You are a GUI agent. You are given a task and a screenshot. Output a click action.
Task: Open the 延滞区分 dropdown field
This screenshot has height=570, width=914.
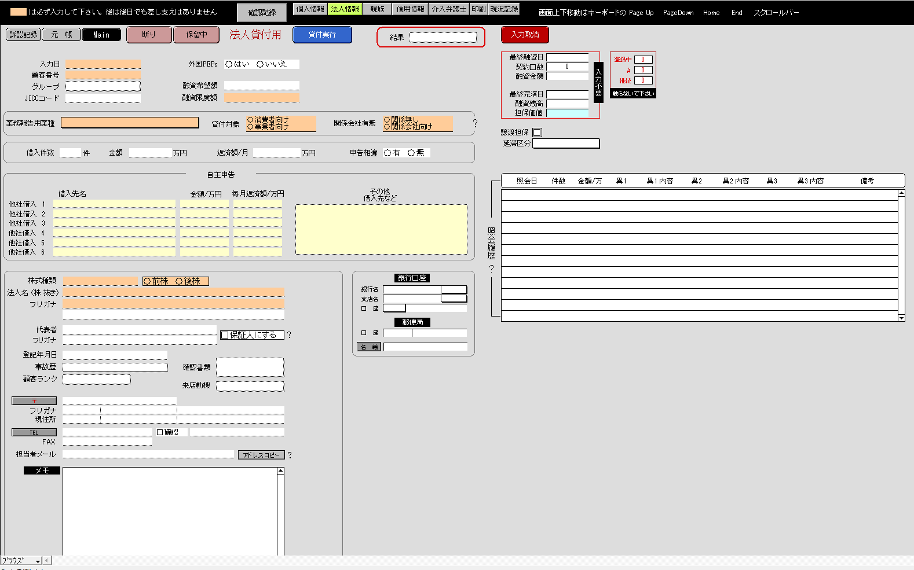pyautogui.click(x=566, y=144)
